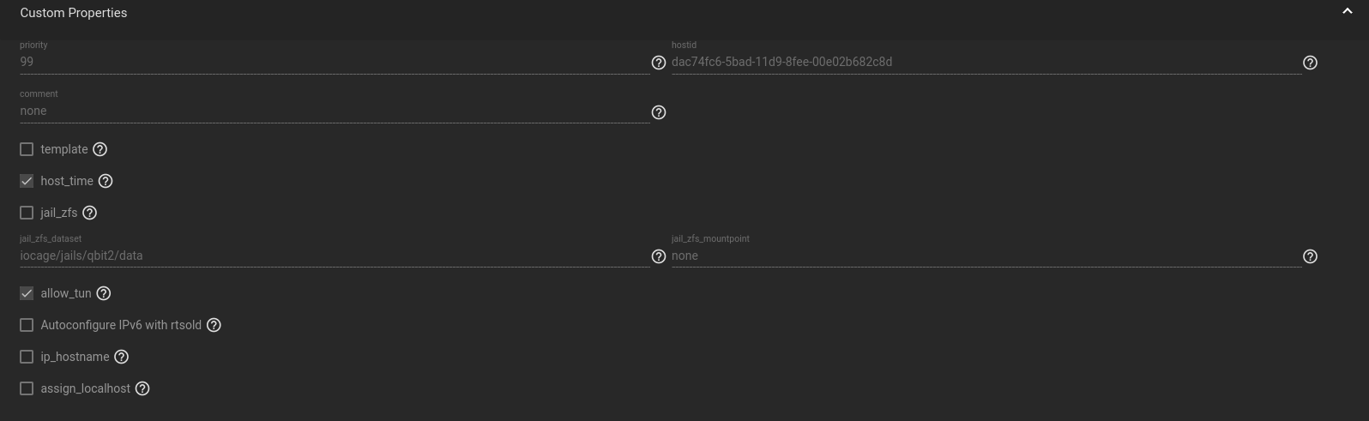
Task: Disable the allow_tun checkbox
Action: tap(27, 293)
